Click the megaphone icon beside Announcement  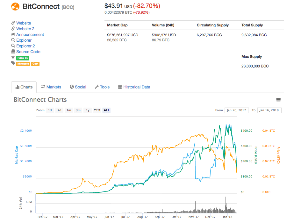pyautogui.click(x=13, y=34)
